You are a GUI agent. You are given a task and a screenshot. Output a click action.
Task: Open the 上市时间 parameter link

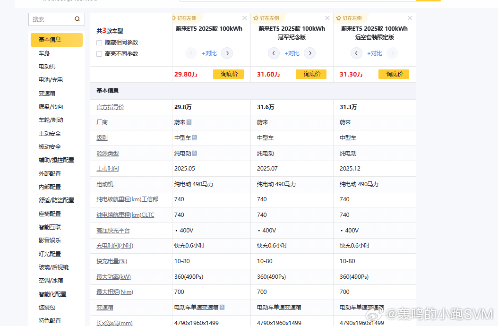(107, 168)
